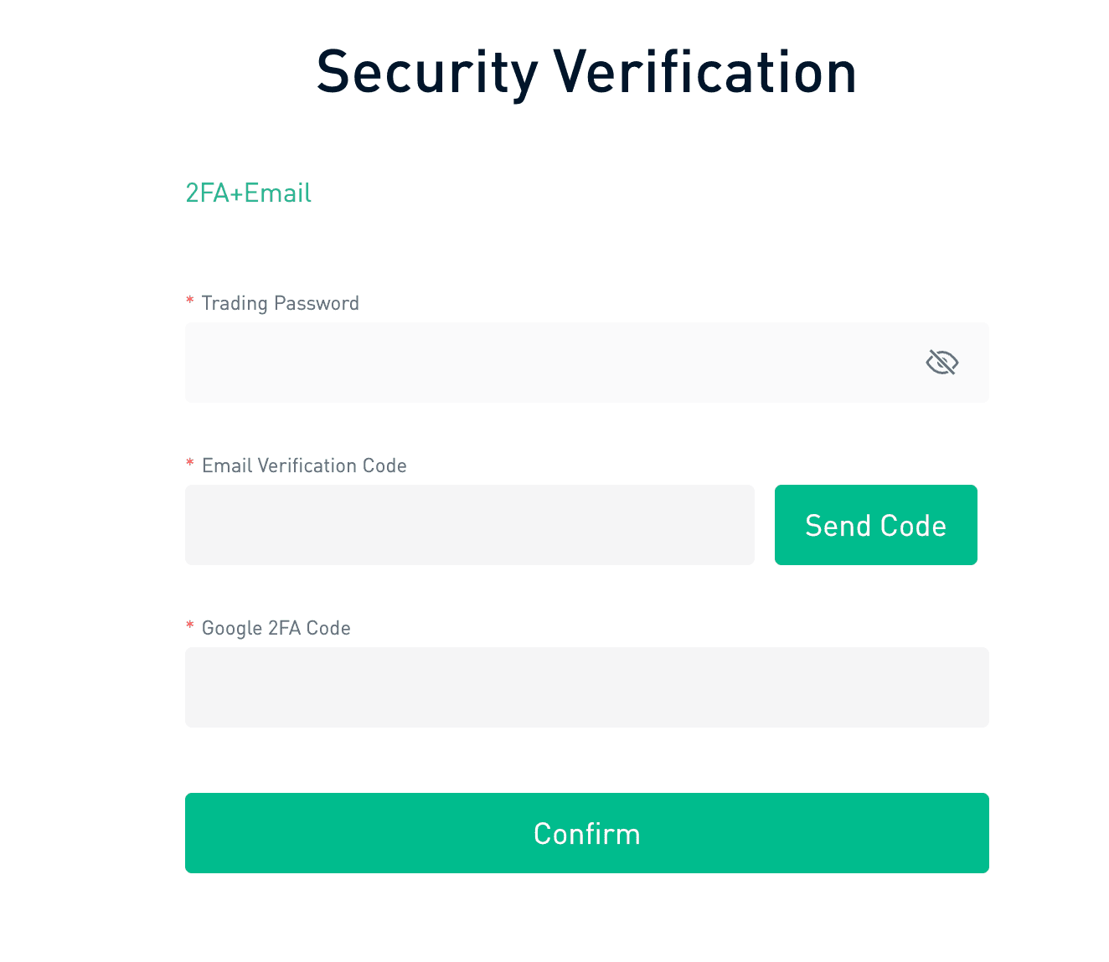Click the Send Code button
The width and height of the screenshot is (1109, 962).
click(875, 525)
